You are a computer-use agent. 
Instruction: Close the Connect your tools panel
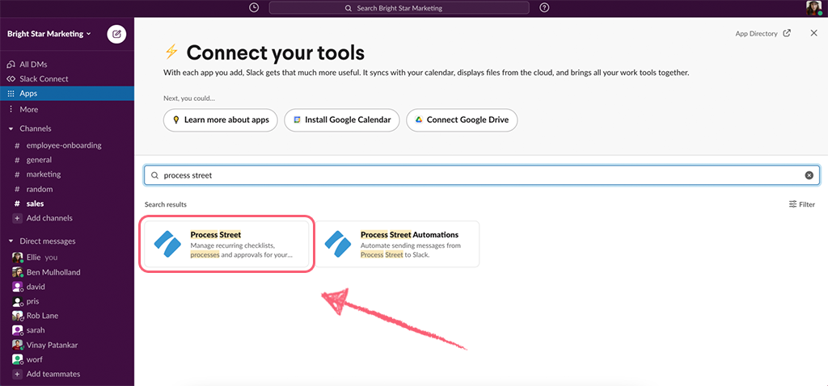(x=813, y=33)
